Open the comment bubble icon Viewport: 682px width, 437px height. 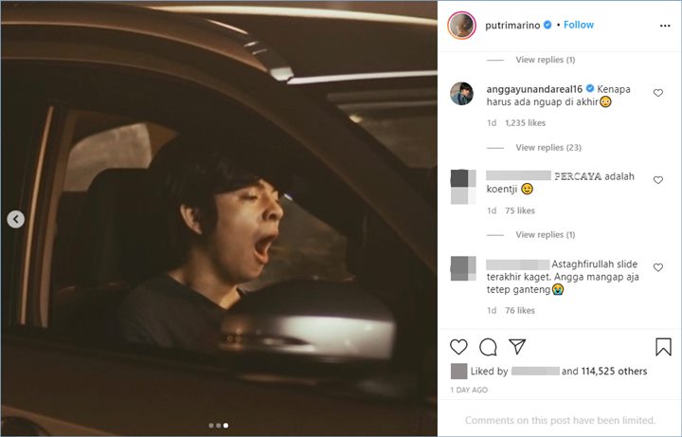click(x=488, y=347)
